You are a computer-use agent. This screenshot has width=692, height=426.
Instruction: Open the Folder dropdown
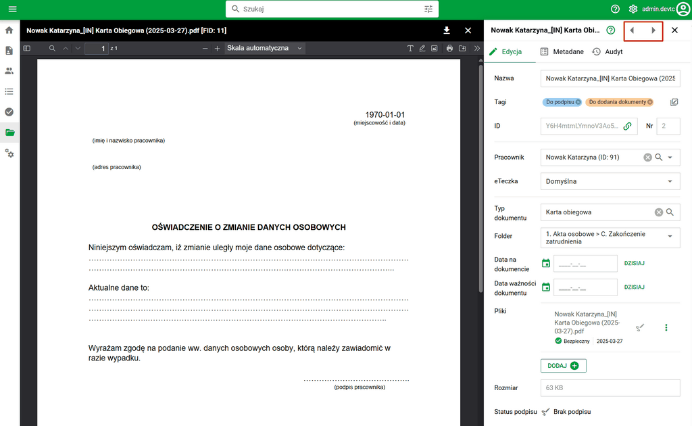pos(610,237)
